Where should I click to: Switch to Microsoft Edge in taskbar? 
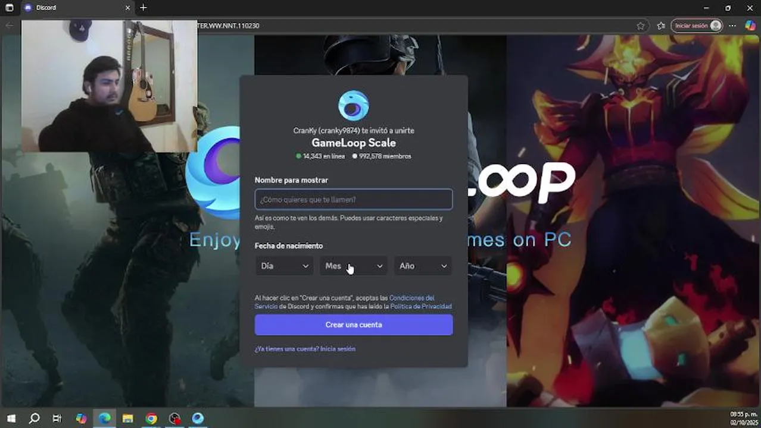pyautogui.click(x=104, y=418)
